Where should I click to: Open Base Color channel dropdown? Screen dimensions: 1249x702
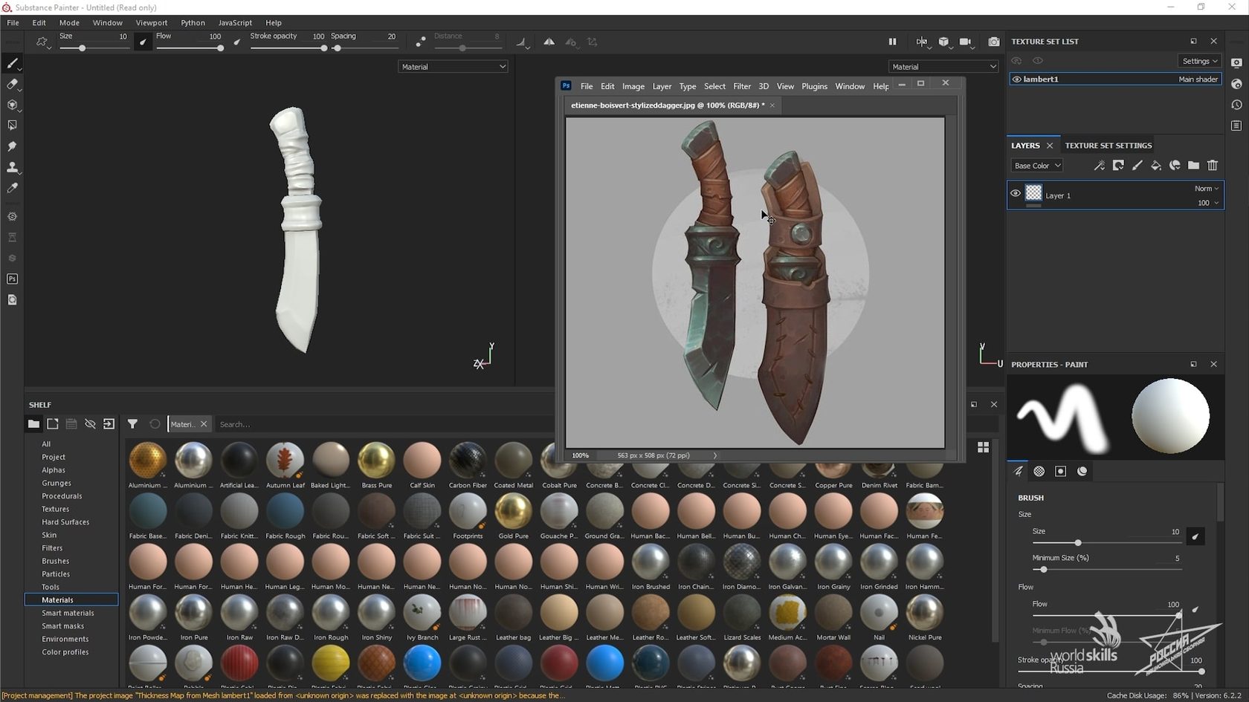coord(1036,166)
